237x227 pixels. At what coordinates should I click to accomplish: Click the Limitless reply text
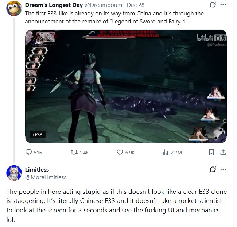(117, 205)
